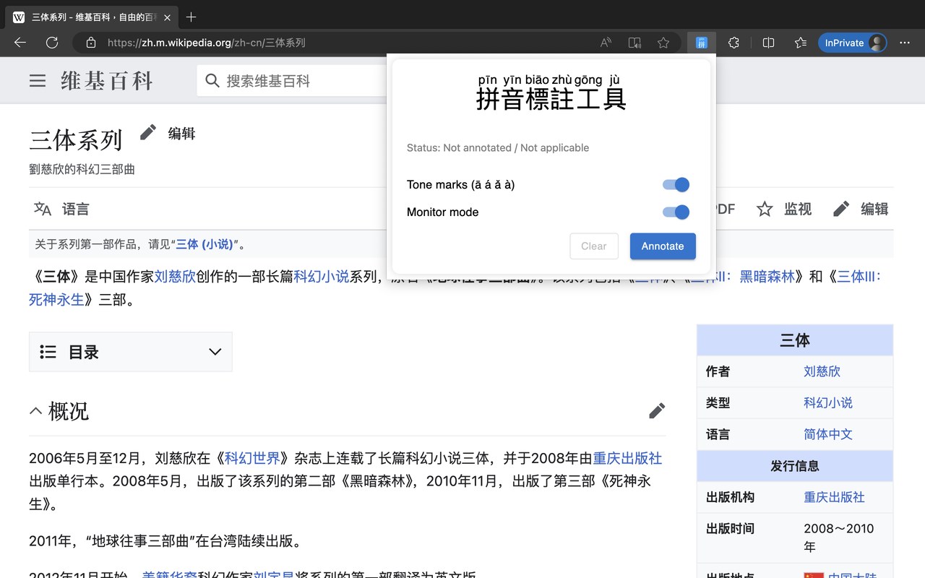Toggle the Tone marks switch
The width and height of the screenshot is (925, 578).
676,184
